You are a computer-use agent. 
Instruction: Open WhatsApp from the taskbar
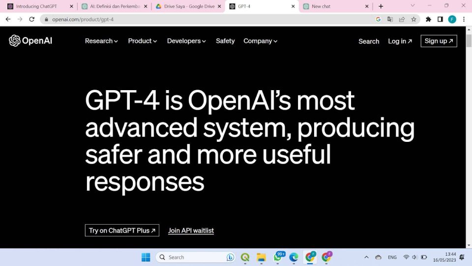278,257
